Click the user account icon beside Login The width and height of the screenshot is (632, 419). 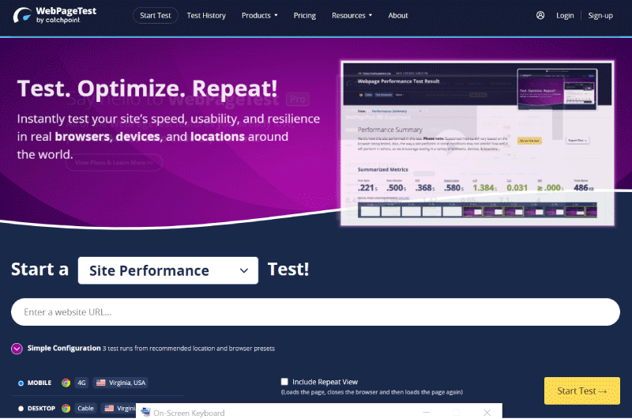540,15
